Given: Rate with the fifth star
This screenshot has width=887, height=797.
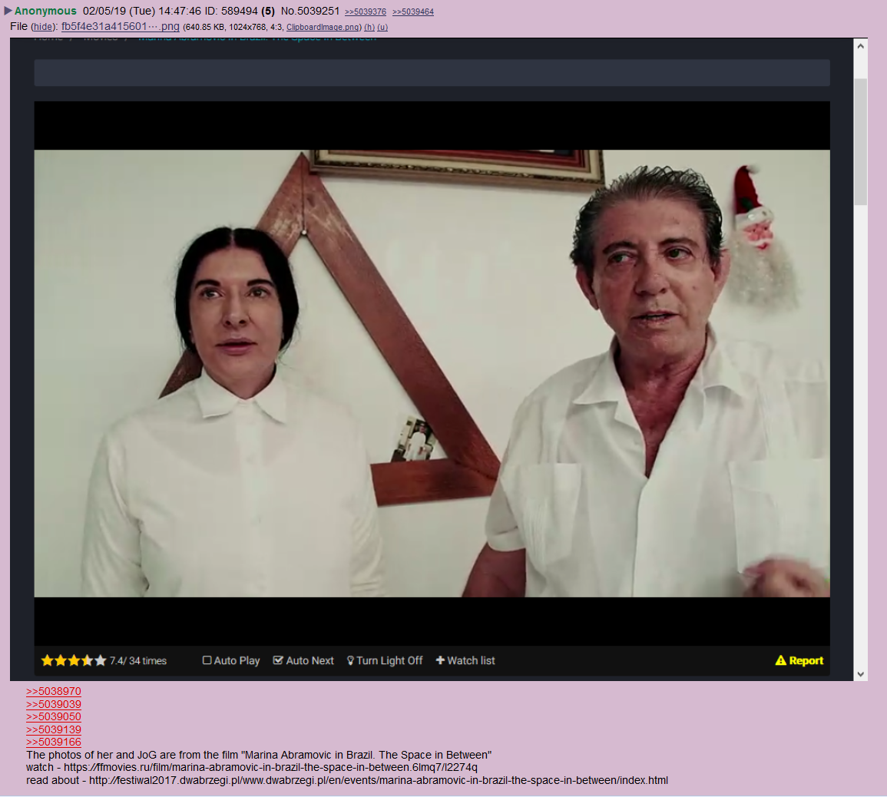Looking at the screenshot, I should [100, 660].
